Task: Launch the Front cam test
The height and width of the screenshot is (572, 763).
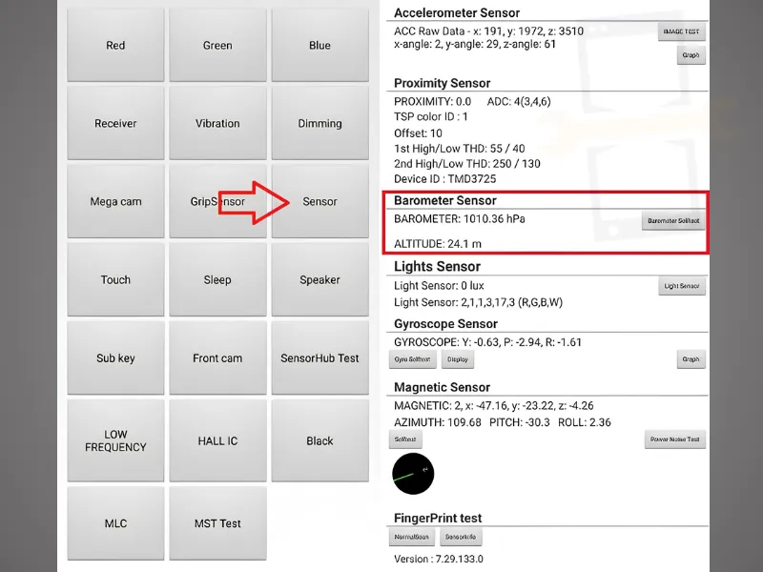Action: click(x=217, y=358)
